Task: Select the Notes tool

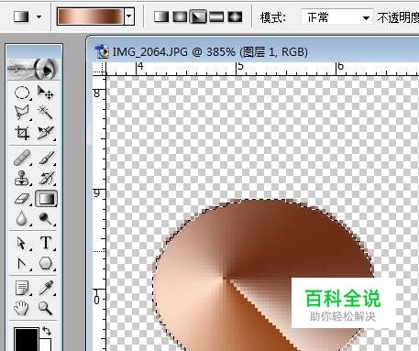Action: pos(22,288)
